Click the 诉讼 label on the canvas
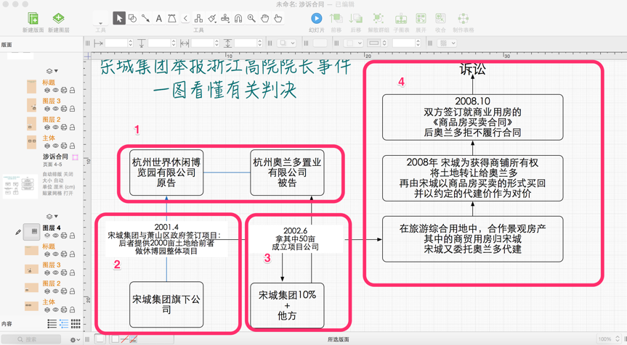The image size is (627, 345). [x=473, y=70]
